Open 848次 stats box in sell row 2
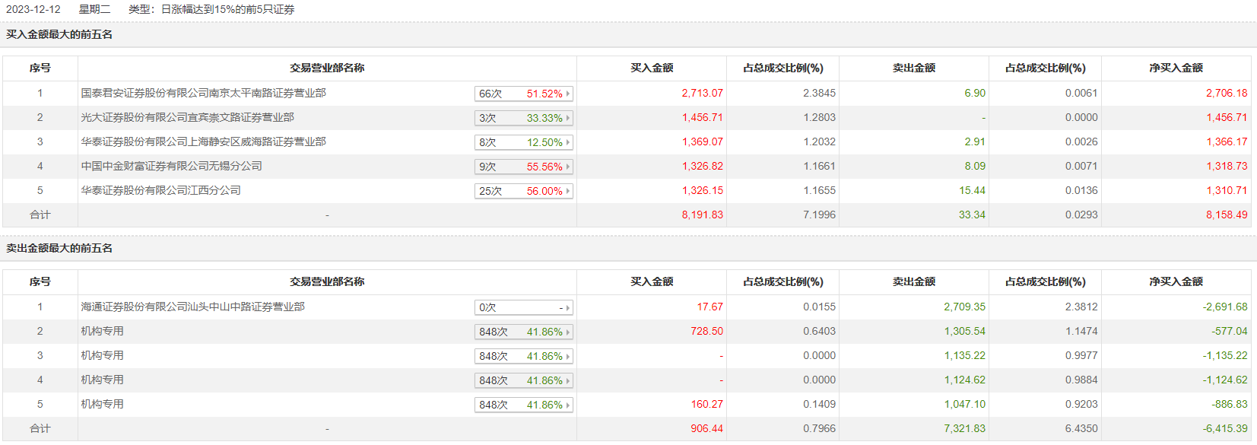The image size is (1257, 445). pos(523,332)
